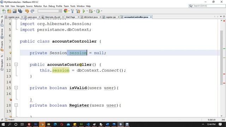Image resolution: width=226 pixels, height=127 pixels.
Task: Click the vertical editor scrollbar thumb
Action: point(221,58)
